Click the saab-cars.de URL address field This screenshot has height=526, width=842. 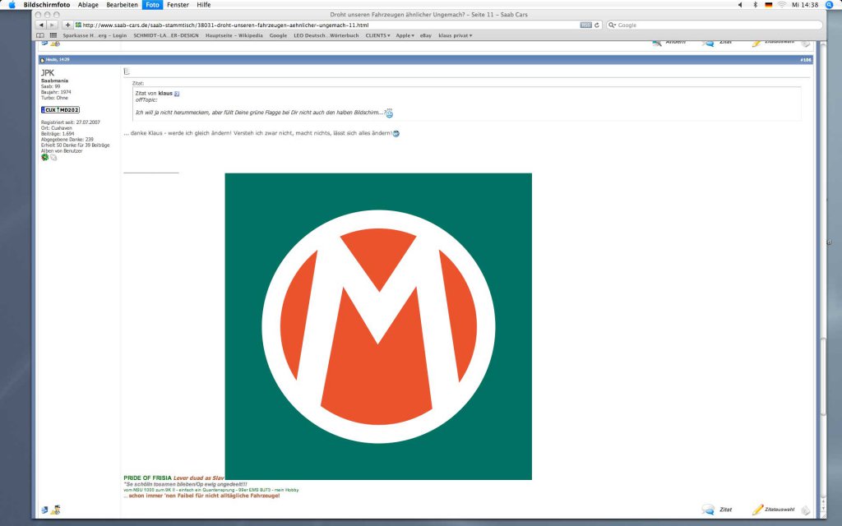[326, 25]
